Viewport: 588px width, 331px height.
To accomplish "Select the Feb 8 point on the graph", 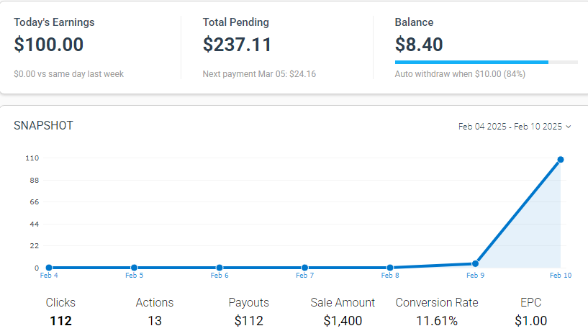I will pos(389,268).
